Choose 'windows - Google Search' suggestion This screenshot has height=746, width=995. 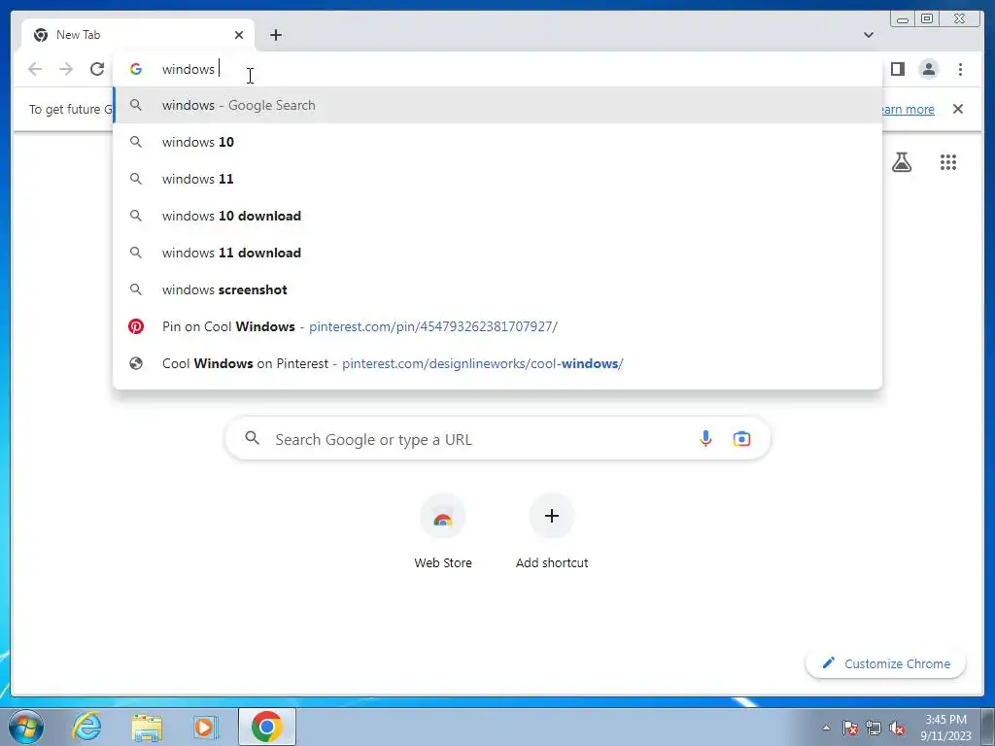497,105
